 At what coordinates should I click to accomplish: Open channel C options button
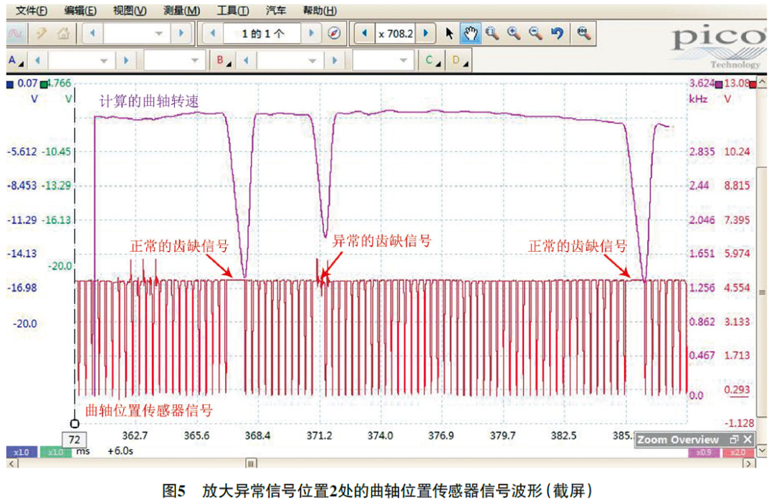coord(432,61)
